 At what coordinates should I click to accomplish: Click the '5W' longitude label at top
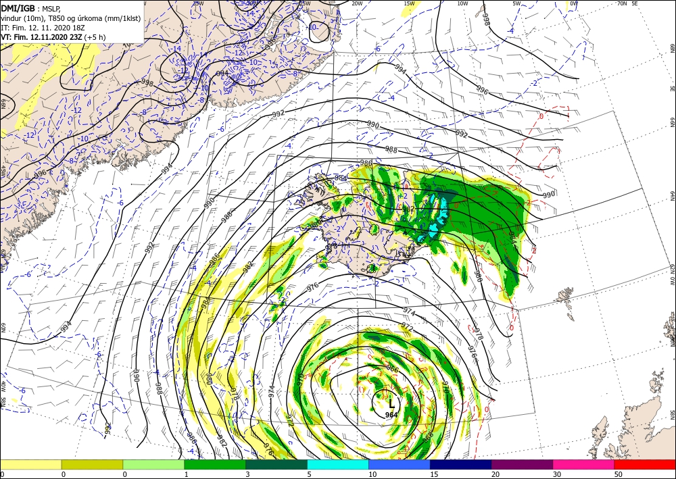coord(517,3)
